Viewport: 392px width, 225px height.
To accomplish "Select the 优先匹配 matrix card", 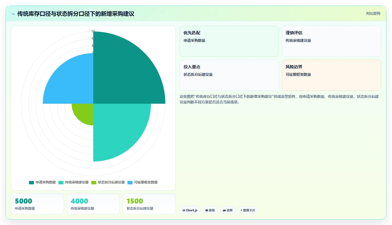I will [x=229, y=41].
